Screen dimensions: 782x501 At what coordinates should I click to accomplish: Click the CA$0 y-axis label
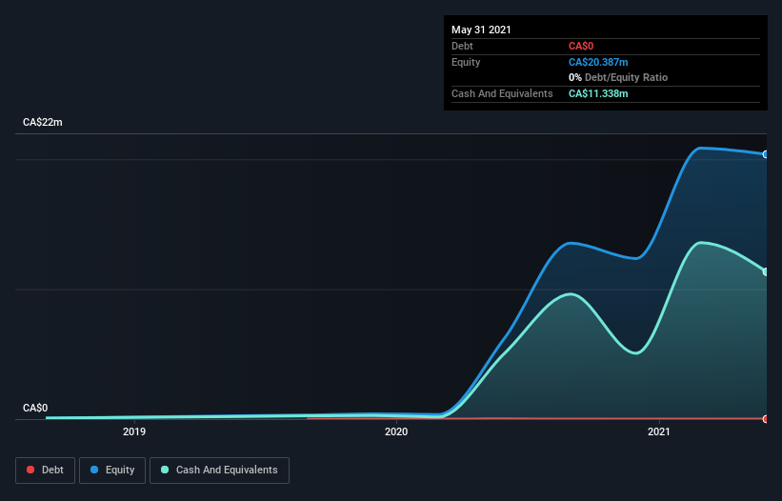click(35, 408)
